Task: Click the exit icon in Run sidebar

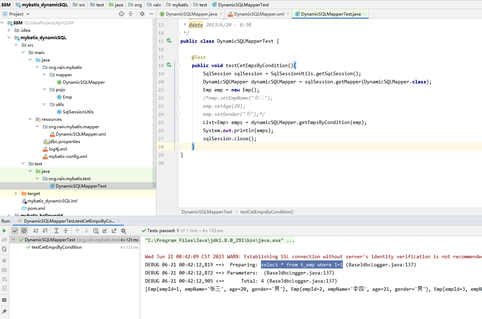Action: (x=4, y=288)
